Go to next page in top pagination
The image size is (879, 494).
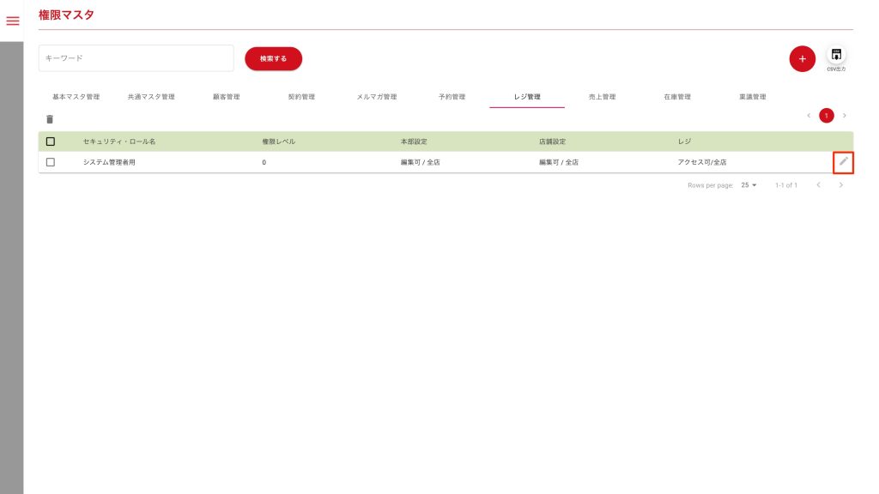click(x=845, y=115)
